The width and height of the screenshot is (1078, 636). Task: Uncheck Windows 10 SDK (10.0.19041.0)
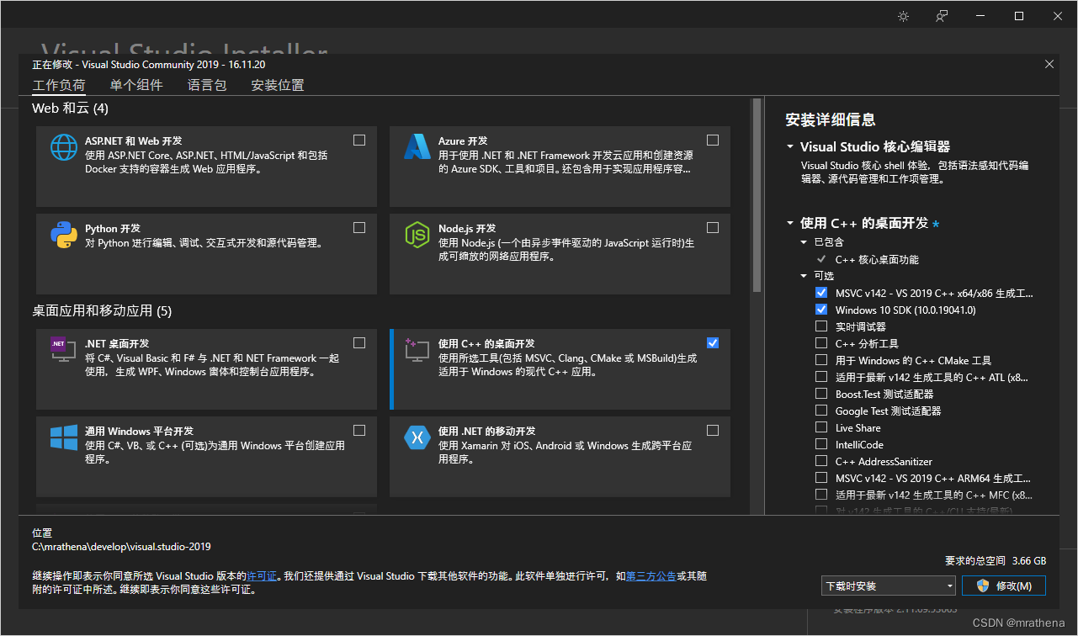pos(821,310)
